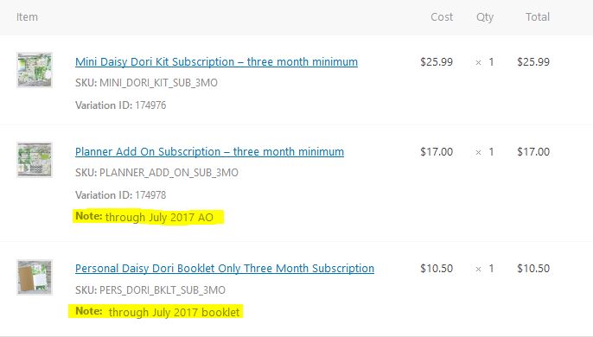Viewport: 593px width, 337px height.
Task: Select SKU PLANNER_ADD_ON_SUB_3MO text
Action: pos(156,173)
